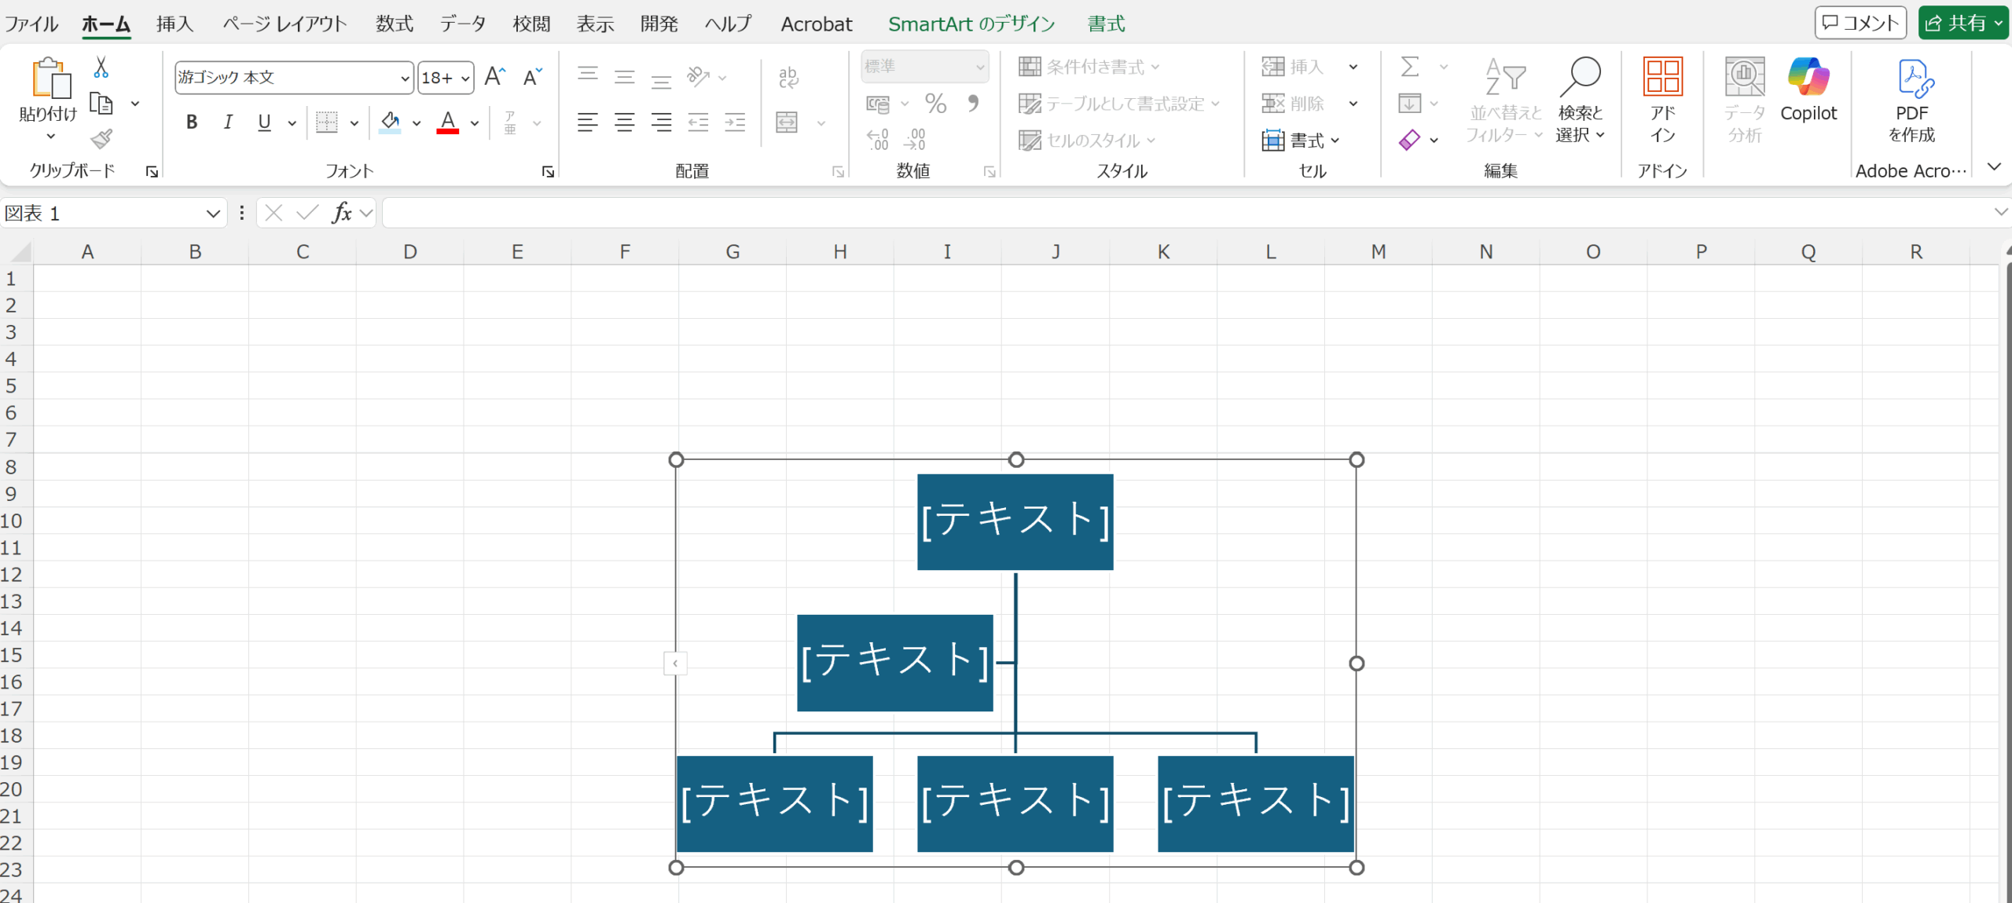The height and width of the screenshot is (903, 2012).
Task: Open the Paste options dropdown arrow
Action: [x=50, y=137]
